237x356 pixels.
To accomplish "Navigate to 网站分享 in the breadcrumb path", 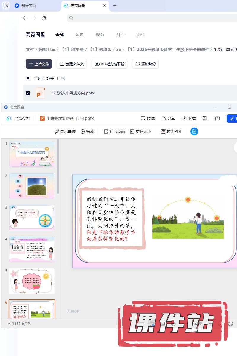I will click(47, 50).
